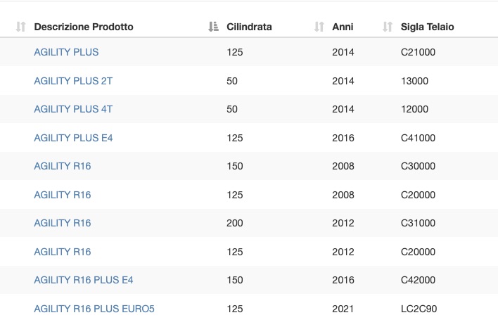Sort by Descrizione Prodotto column header
The height and width of the screenshot is (327, 498).
tap(84, 27)
